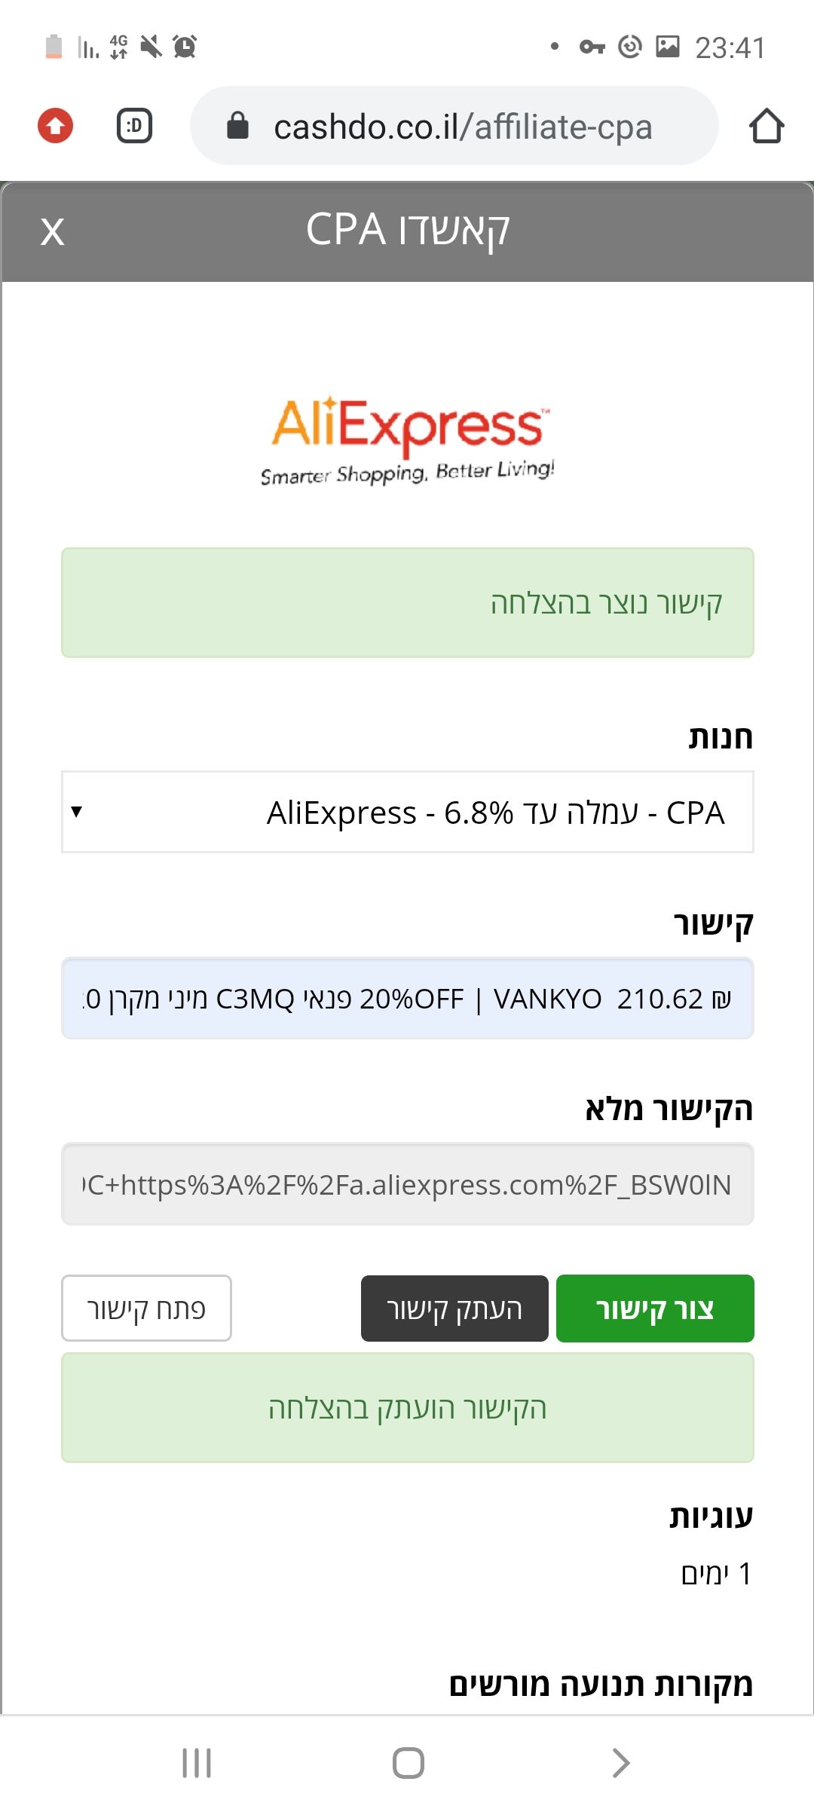Tap the Android recents button
The image size is (814, 1809).
pos(196,1762)
